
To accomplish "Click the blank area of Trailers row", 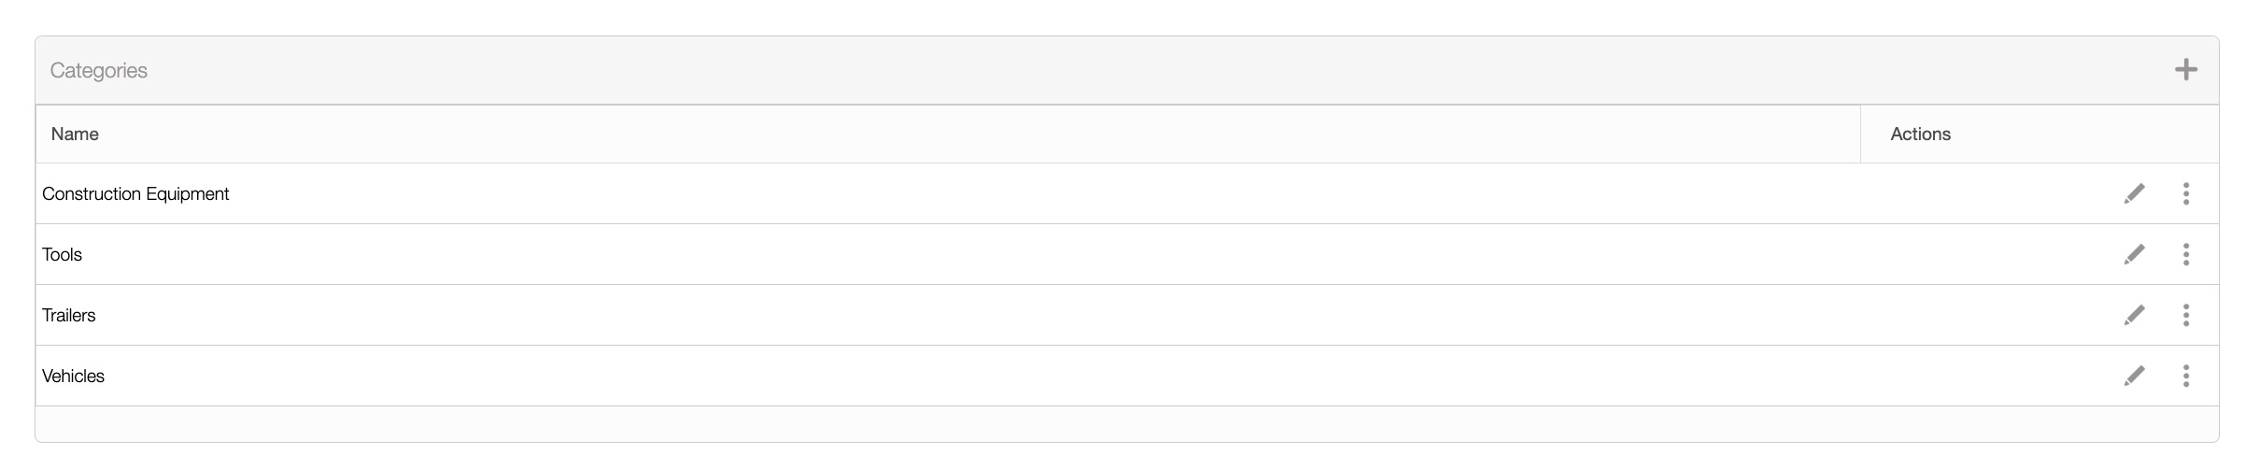I will click(1028, 315).
